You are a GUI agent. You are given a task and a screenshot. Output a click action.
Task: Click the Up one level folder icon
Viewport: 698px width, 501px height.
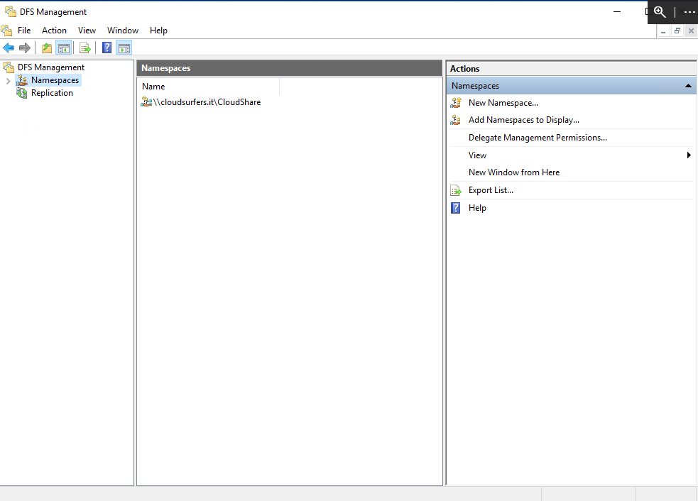coord(47,48)
